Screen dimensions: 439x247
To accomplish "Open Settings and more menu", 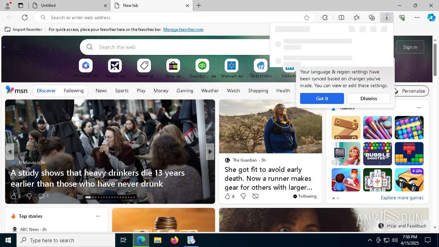I will pos(417,17).
